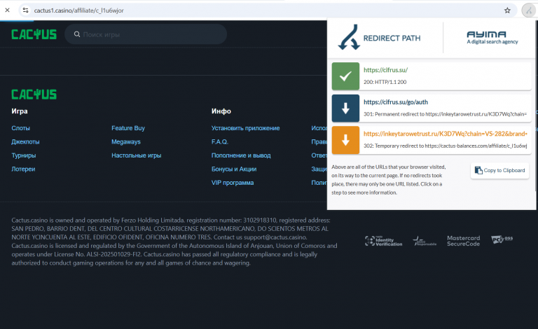Open VIP программа link

click(x=233, y=183)
